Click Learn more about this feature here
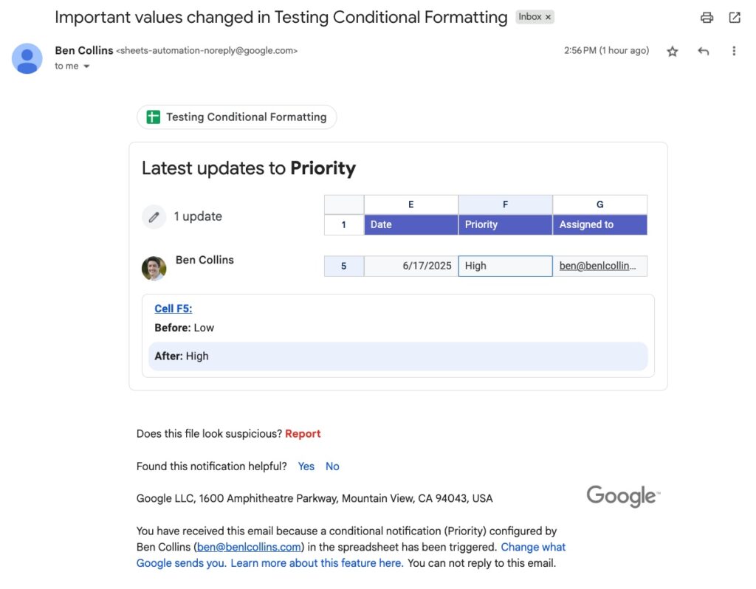756x589 pixels. pos(317,563)
